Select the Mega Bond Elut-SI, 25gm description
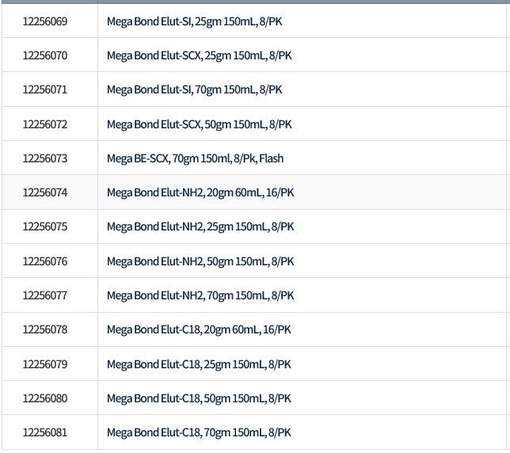Viewport: 510px width, 453px height. click(x=194, y=21)
